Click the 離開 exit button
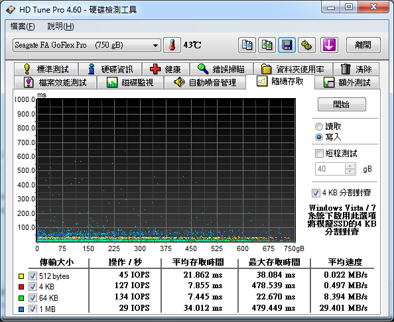 point(363,45)
